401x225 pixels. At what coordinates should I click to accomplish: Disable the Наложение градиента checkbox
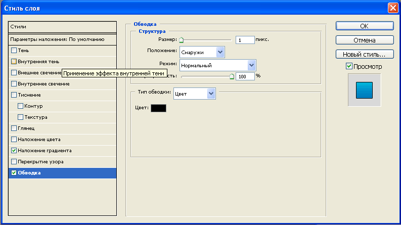point(14,151)
